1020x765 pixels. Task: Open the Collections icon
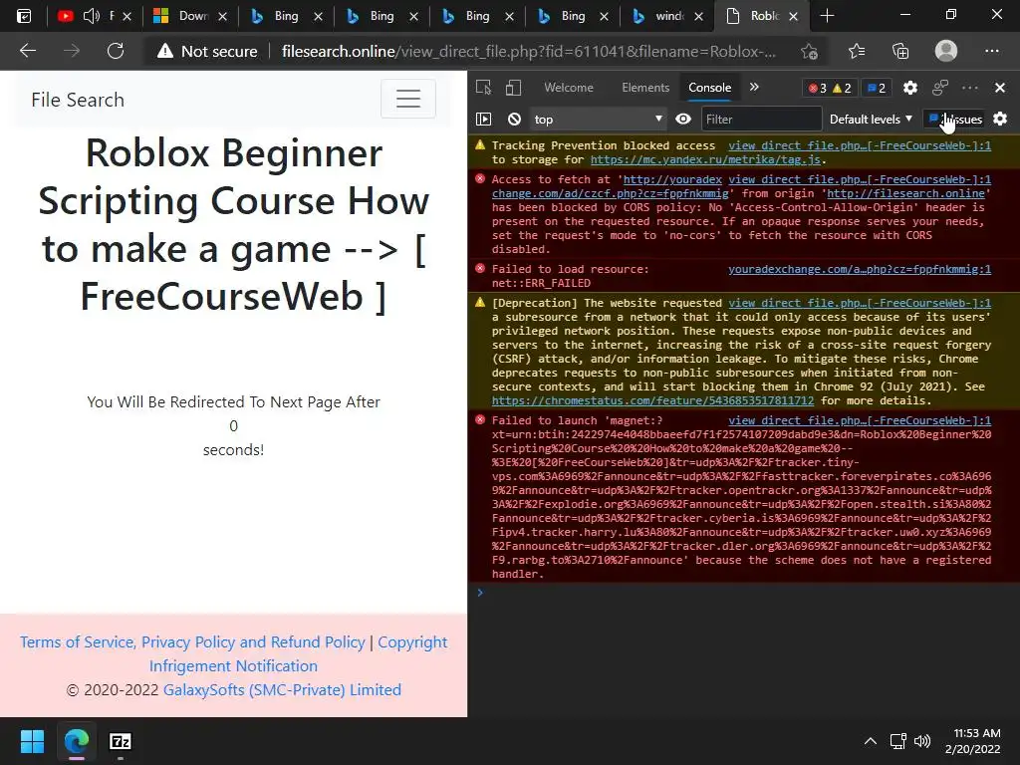click(x=900, y=51)
